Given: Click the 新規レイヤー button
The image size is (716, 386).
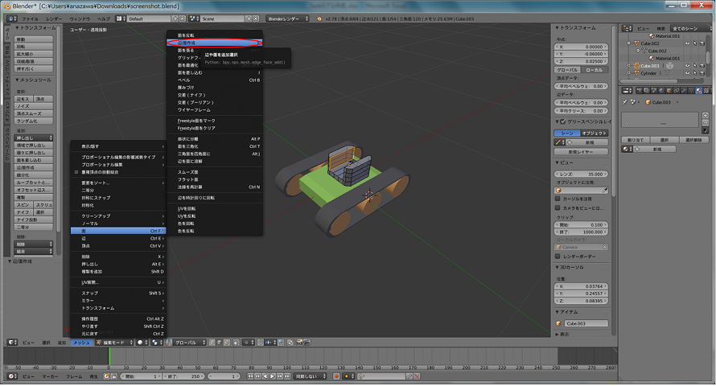Looking at the screenshot, I should click(581, 151).
